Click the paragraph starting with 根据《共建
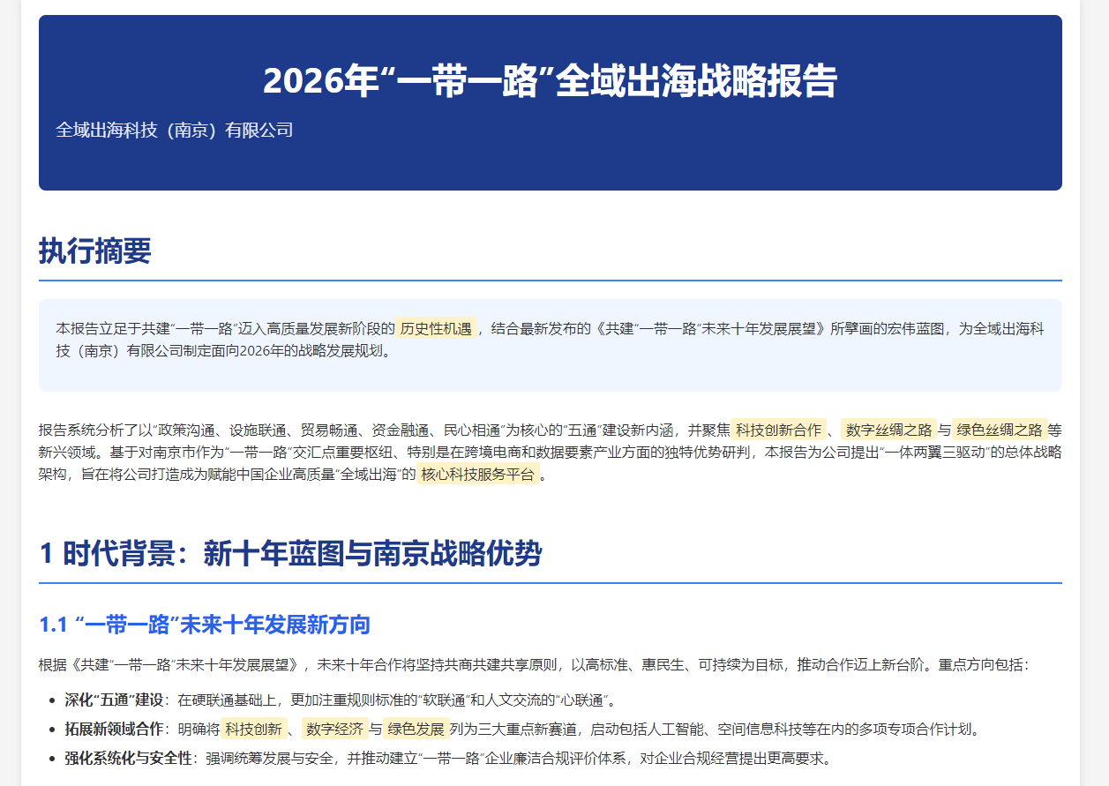 click(533, 664)
